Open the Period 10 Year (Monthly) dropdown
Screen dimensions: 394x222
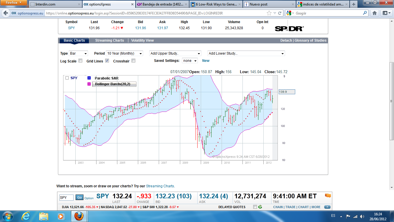tap(124, 53)
